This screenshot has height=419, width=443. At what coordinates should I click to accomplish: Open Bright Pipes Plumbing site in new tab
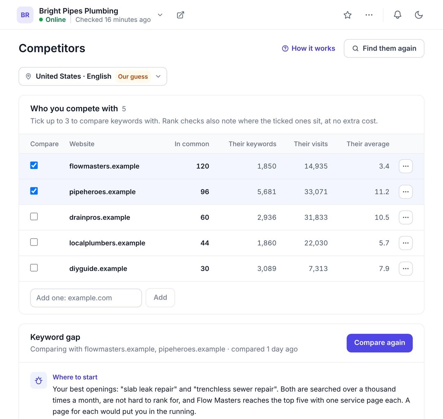[x=180, y=15]
